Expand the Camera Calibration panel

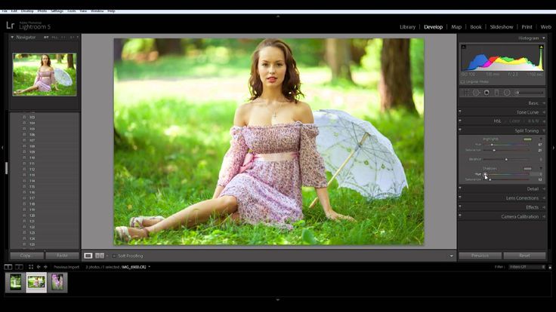tap(544, 216)
